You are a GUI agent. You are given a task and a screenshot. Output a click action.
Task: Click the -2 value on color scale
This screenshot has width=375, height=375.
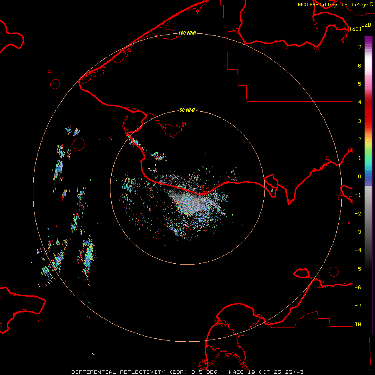click(358, 214)
